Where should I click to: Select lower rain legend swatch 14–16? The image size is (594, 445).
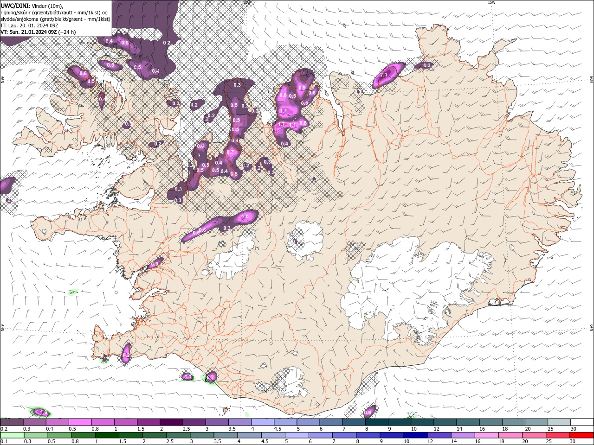pyautogui.click(x=463, y=435)
